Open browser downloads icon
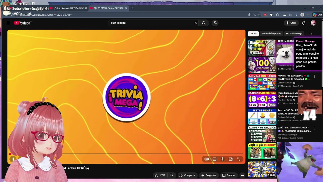The height and width of the screenshot is (182, 323). (296, 15)
